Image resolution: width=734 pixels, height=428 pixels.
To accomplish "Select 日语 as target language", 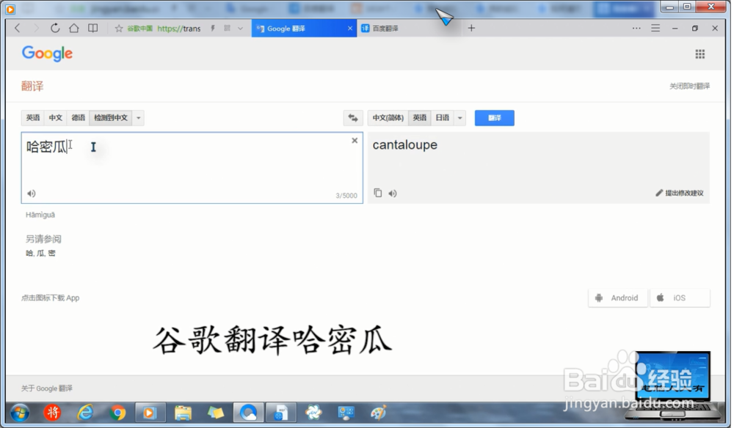I will [443, 118].
